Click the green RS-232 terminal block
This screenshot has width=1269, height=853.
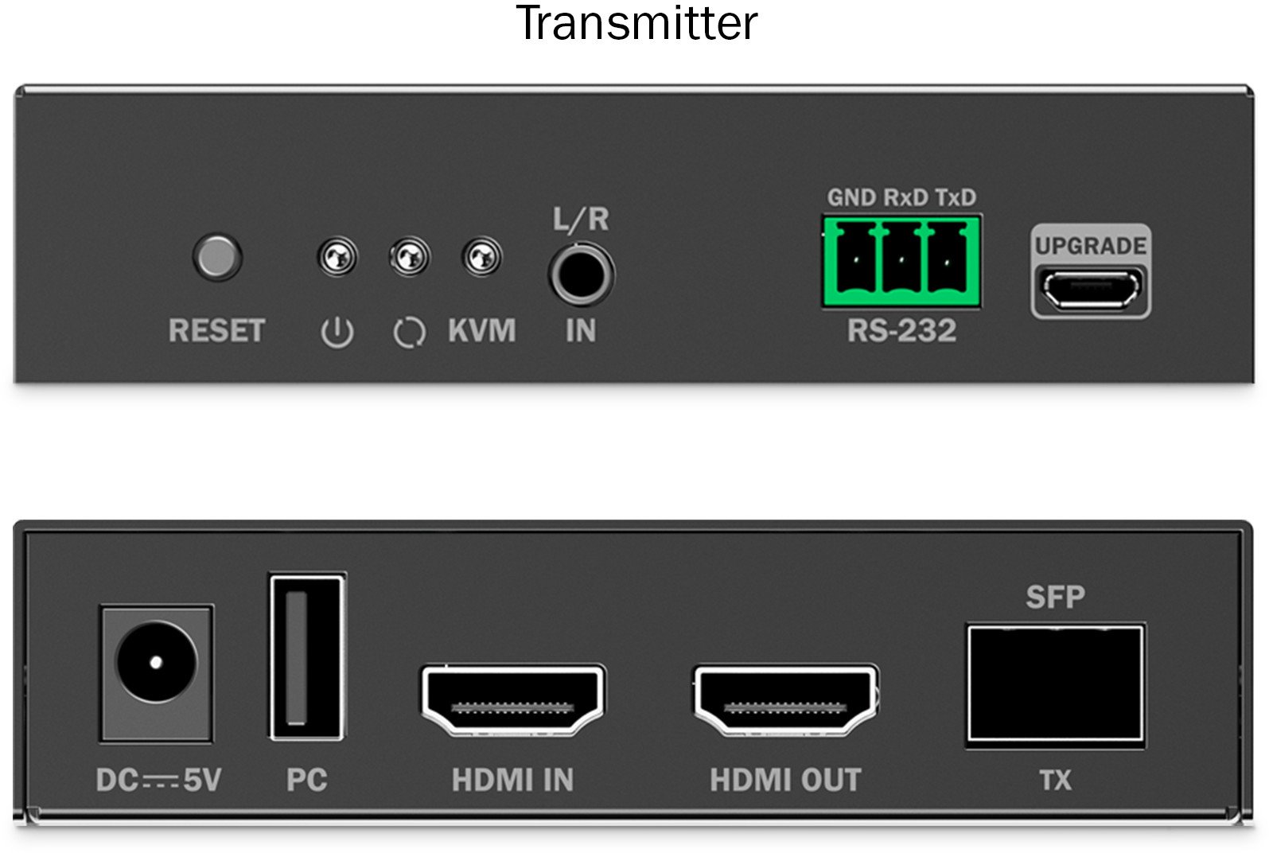(x=901, y=262)
